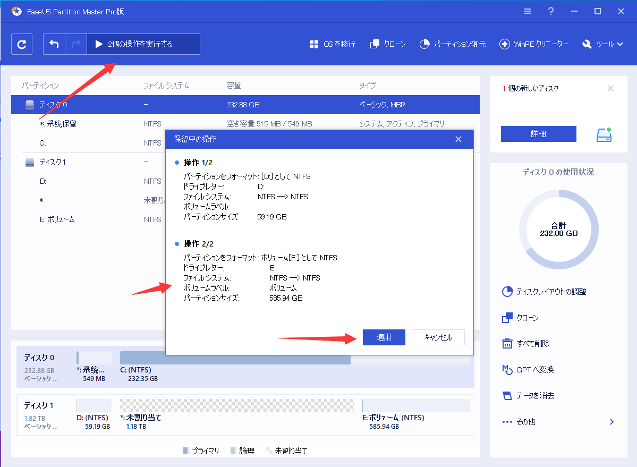
Task: Click the EaseUS Partition Master logo icon
Action: 16,11
